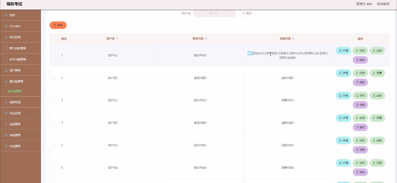Click 修改 pencil for 用户名3 row

[x=360, y=96]
